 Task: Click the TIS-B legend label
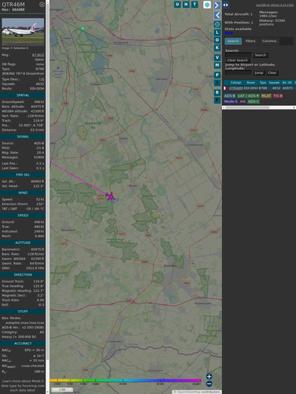point(278,96)
